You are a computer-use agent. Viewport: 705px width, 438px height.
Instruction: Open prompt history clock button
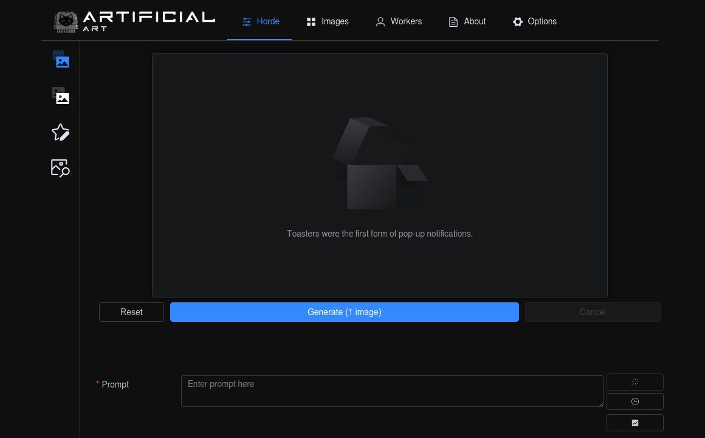coord(634,401)
